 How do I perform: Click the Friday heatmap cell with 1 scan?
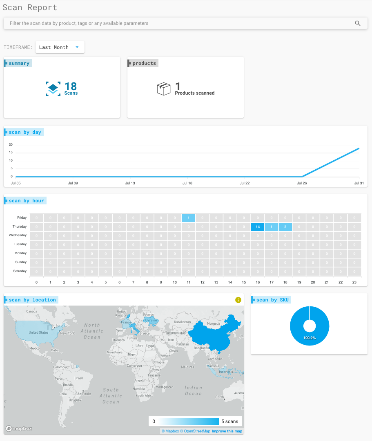(188, 217)
